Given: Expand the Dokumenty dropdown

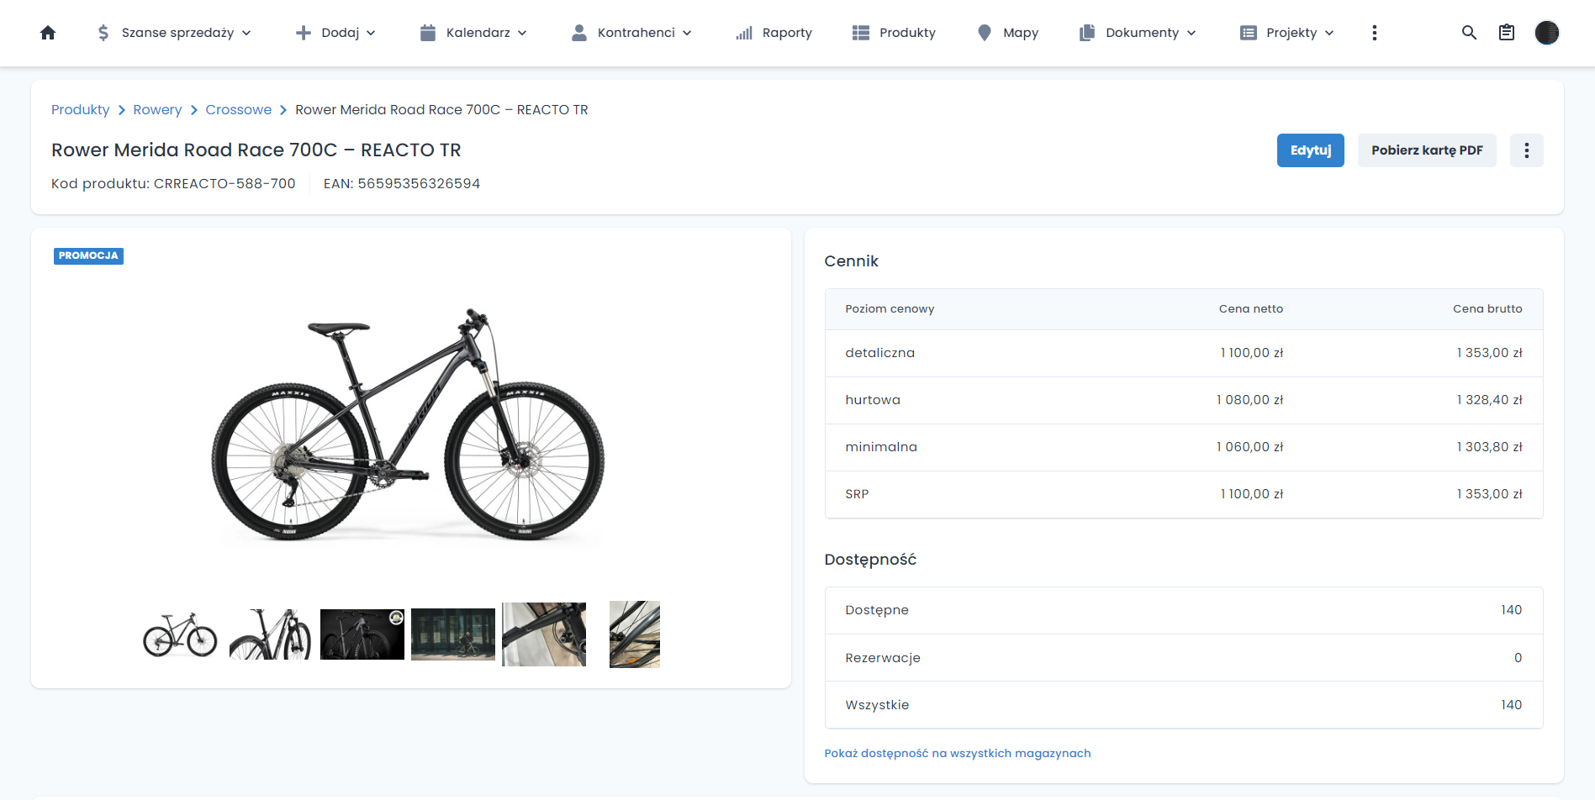Looking at the screenshot, I should point(1138,33).
